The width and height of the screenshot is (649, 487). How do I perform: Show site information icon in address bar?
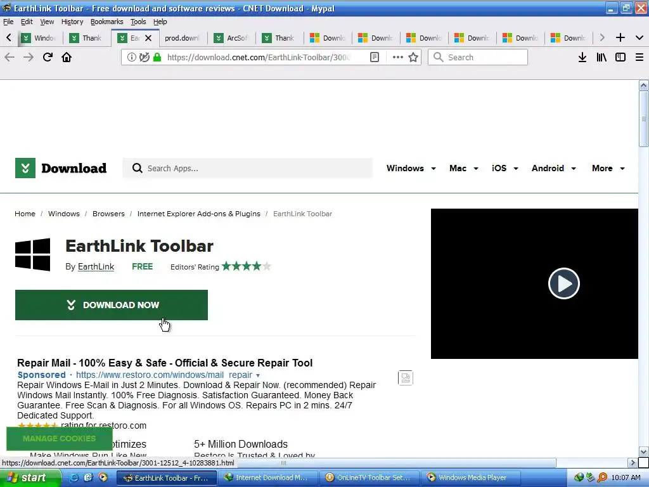coord(132,57)
